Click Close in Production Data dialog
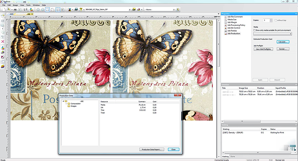Screen dimensions: 298x161 [x=173, y=150]
